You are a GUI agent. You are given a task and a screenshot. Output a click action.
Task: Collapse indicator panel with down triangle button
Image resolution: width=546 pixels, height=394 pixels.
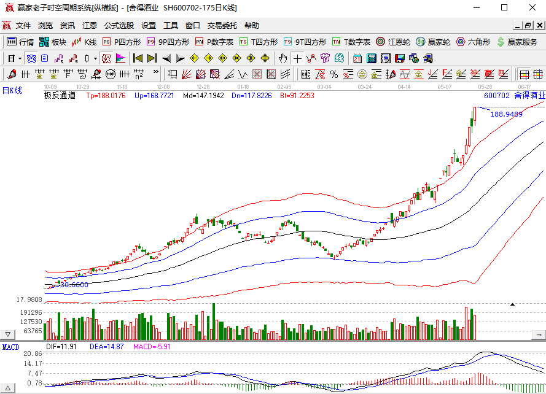(x=7, y=334)
